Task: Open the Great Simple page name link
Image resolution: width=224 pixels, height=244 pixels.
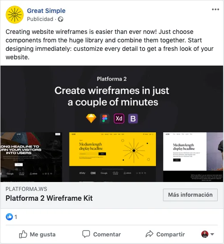Action: click(x=46, y=11)
